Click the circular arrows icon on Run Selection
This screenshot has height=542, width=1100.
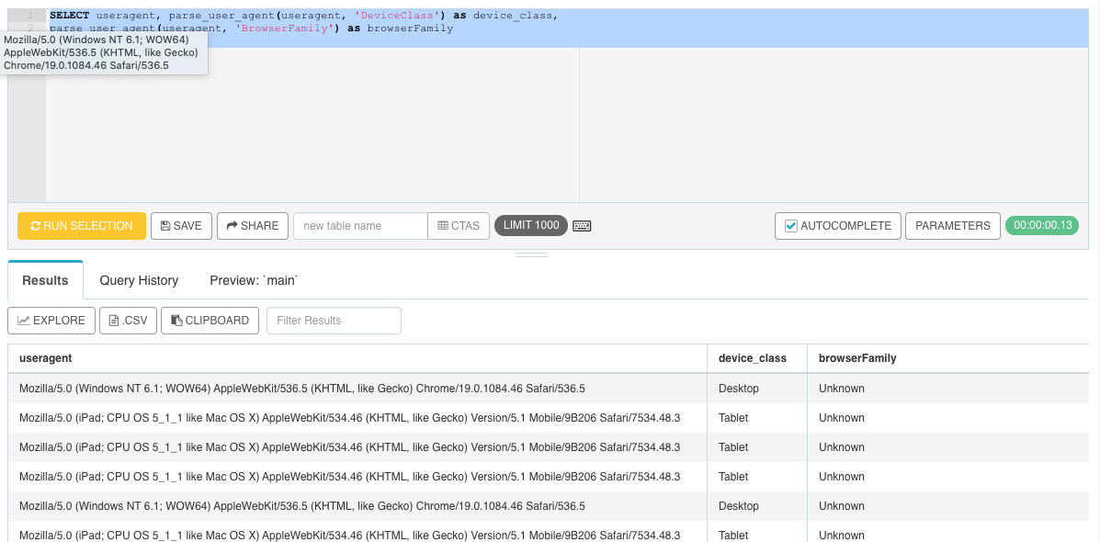coord(37,225)
